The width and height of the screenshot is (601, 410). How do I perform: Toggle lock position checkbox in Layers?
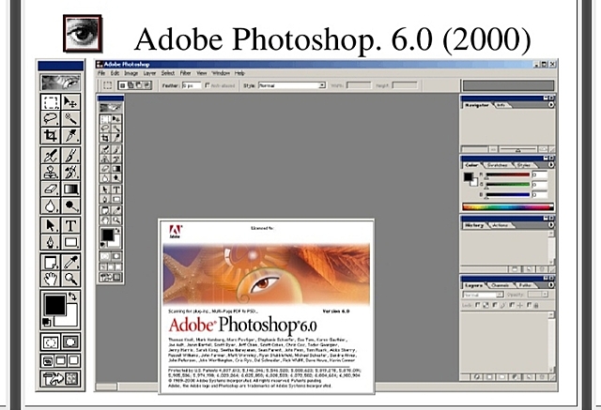512,305
